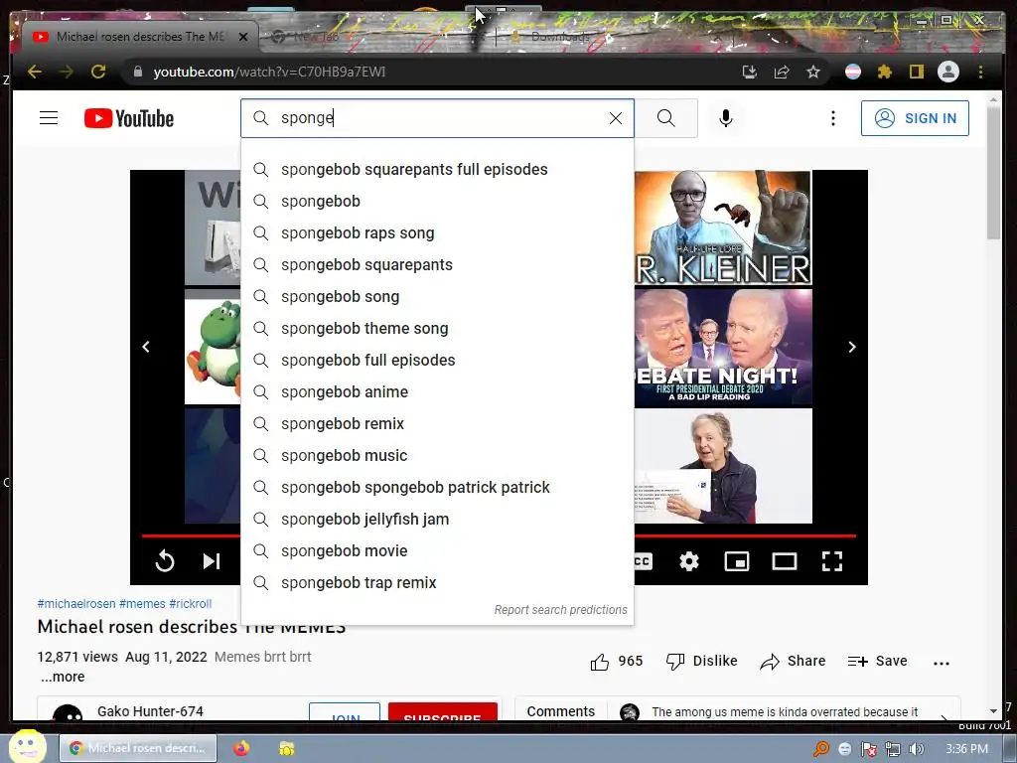Switch to theater mode
1017x763 pixels.
pos(785,561)
